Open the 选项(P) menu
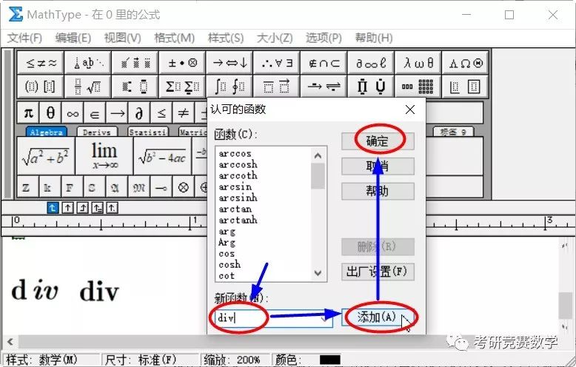Viewport: 576px width, 367px height. click(324, 38)
